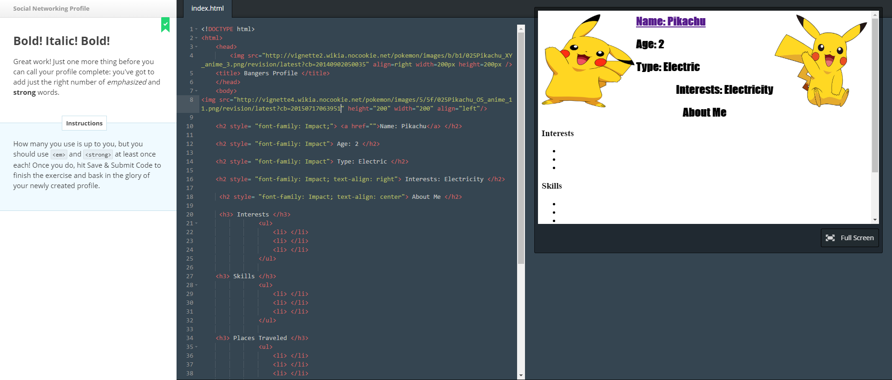Image resolution: width=892 pixels, height=380 pixels.
Task: Select the Instructions tab
Action: pyautogui.click(x=84, y=123)
